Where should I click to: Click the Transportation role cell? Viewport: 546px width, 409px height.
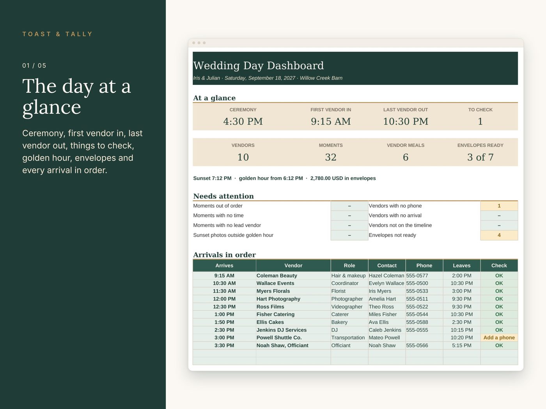[x=349, y=338]
